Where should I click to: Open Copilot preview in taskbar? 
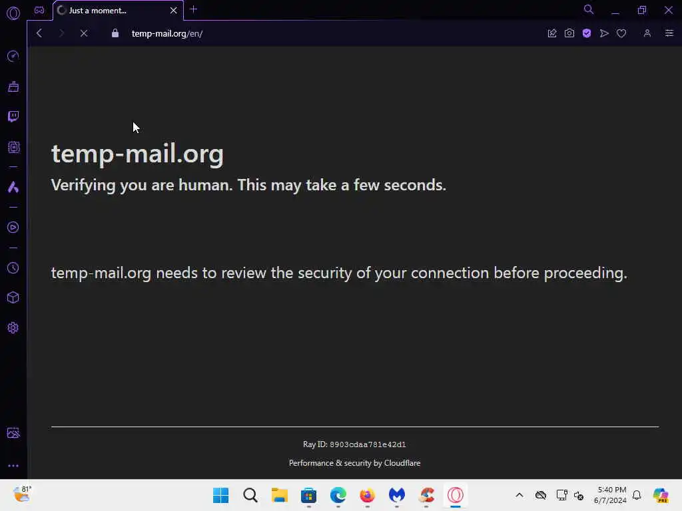(x=660, y=495)
